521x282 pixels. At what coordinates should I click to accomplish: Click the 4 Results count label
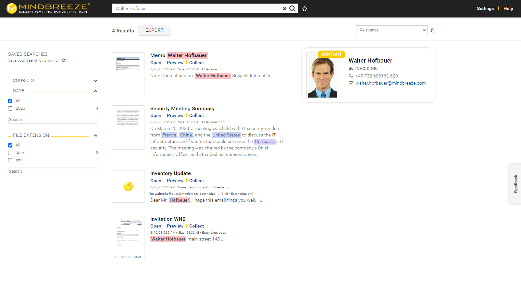(x=123, y=31)
